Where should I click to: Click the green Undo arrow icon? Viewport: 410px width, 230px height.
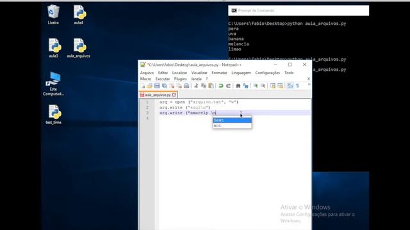[221, 86]
